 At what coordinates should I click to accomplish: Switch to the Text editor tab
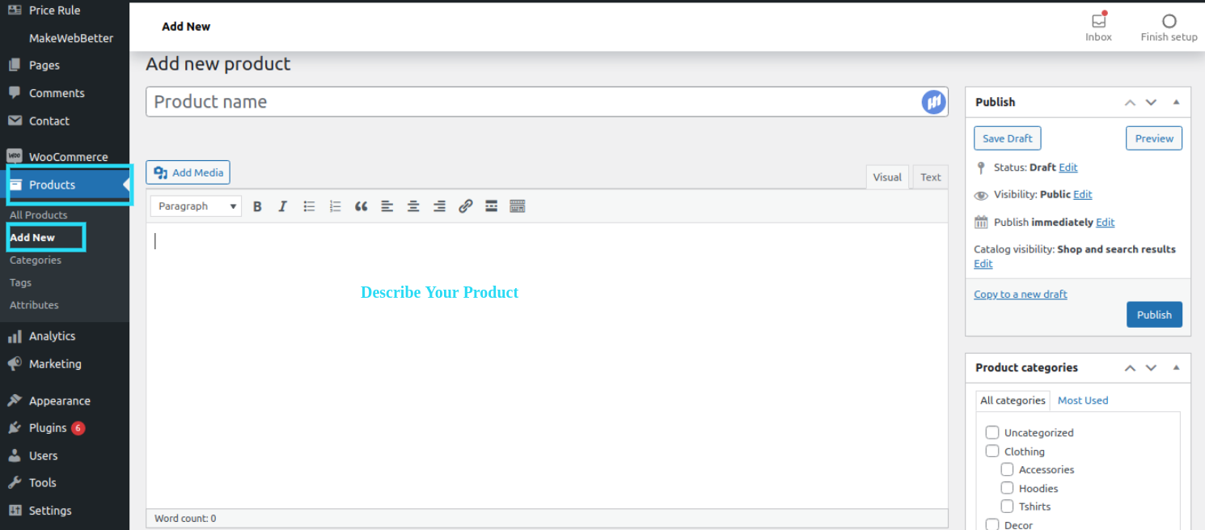click(x=930, y=176)
